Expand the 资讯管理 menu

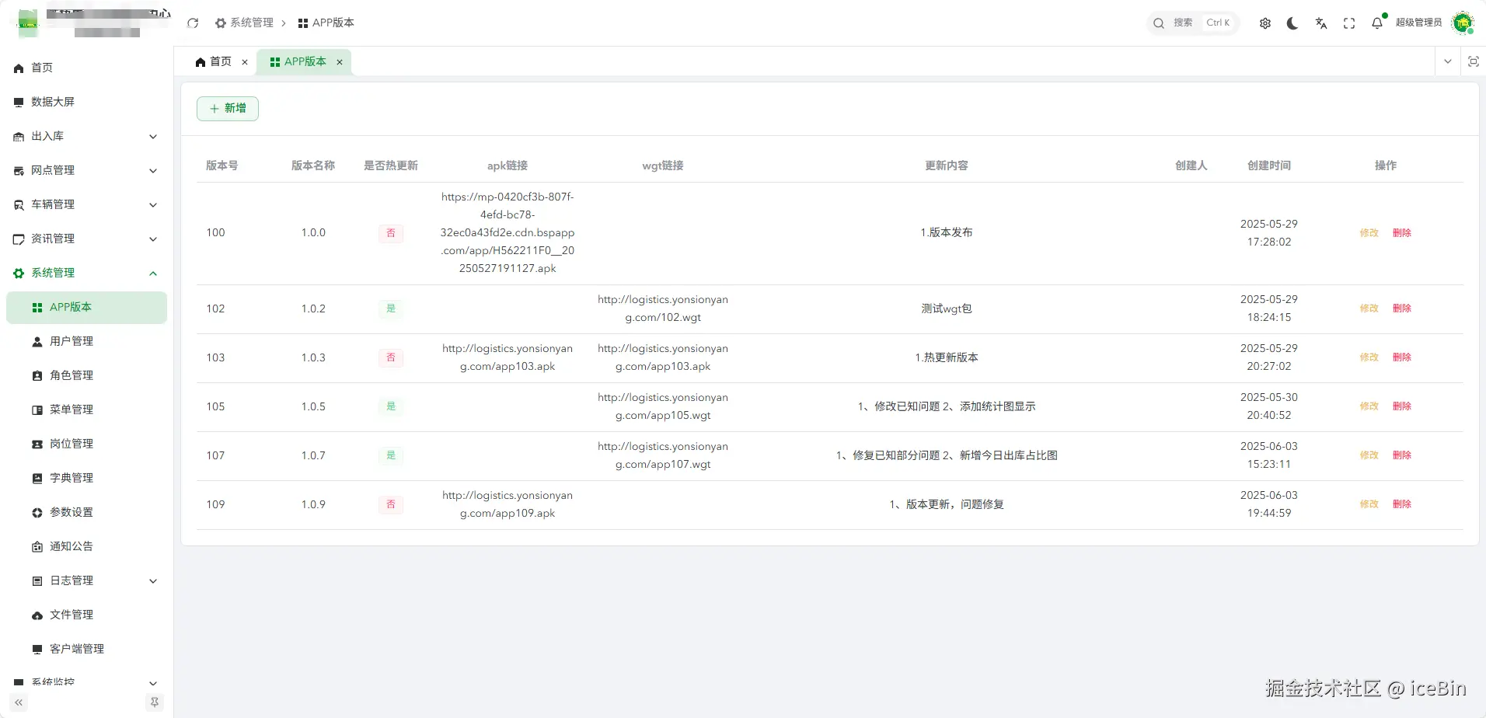(86, 239)
